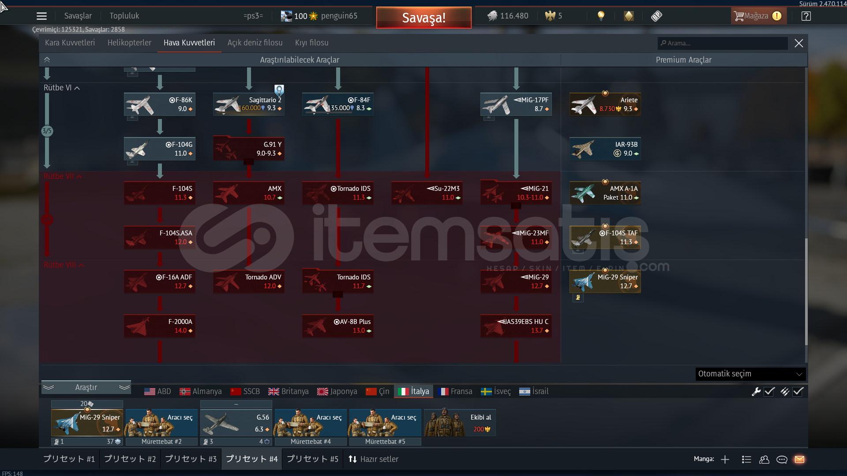Select the JAS39EBS HU C card

(516, 326)
